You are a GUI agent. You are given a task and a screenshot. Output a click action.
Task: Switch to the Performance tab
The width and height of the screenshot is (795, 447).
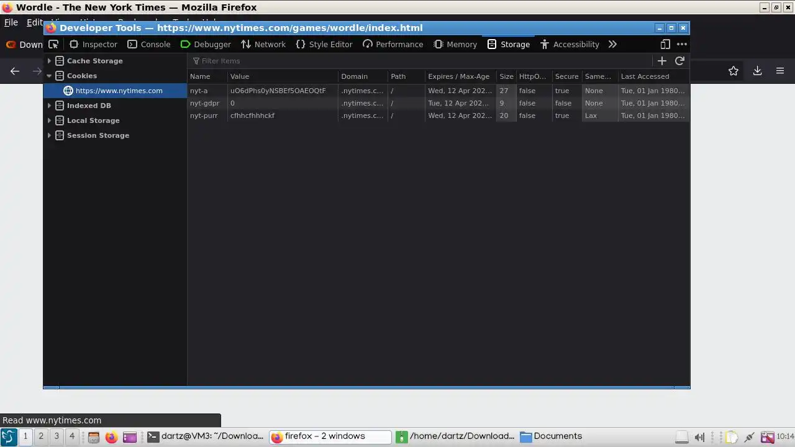tap(393, 44)
